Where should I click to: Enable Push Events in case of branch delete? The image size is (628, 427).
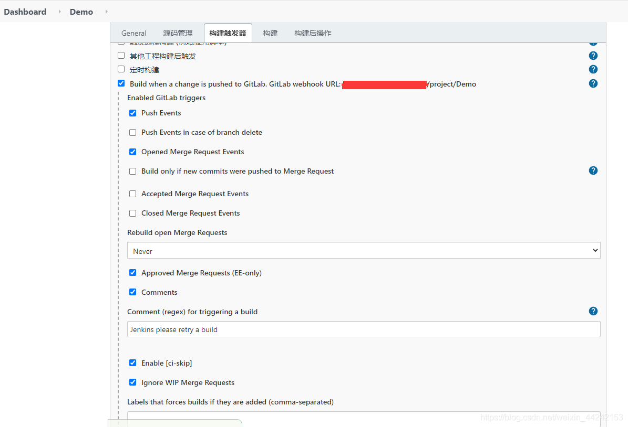tap(132, 132)
